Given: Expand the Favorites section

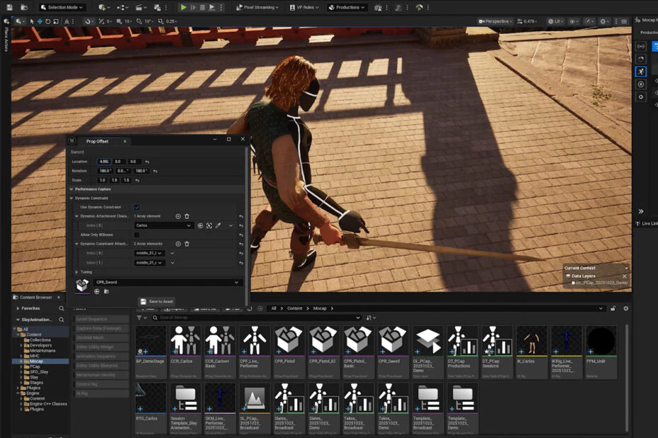Looking at the screenshot, I should coord(18,308).
